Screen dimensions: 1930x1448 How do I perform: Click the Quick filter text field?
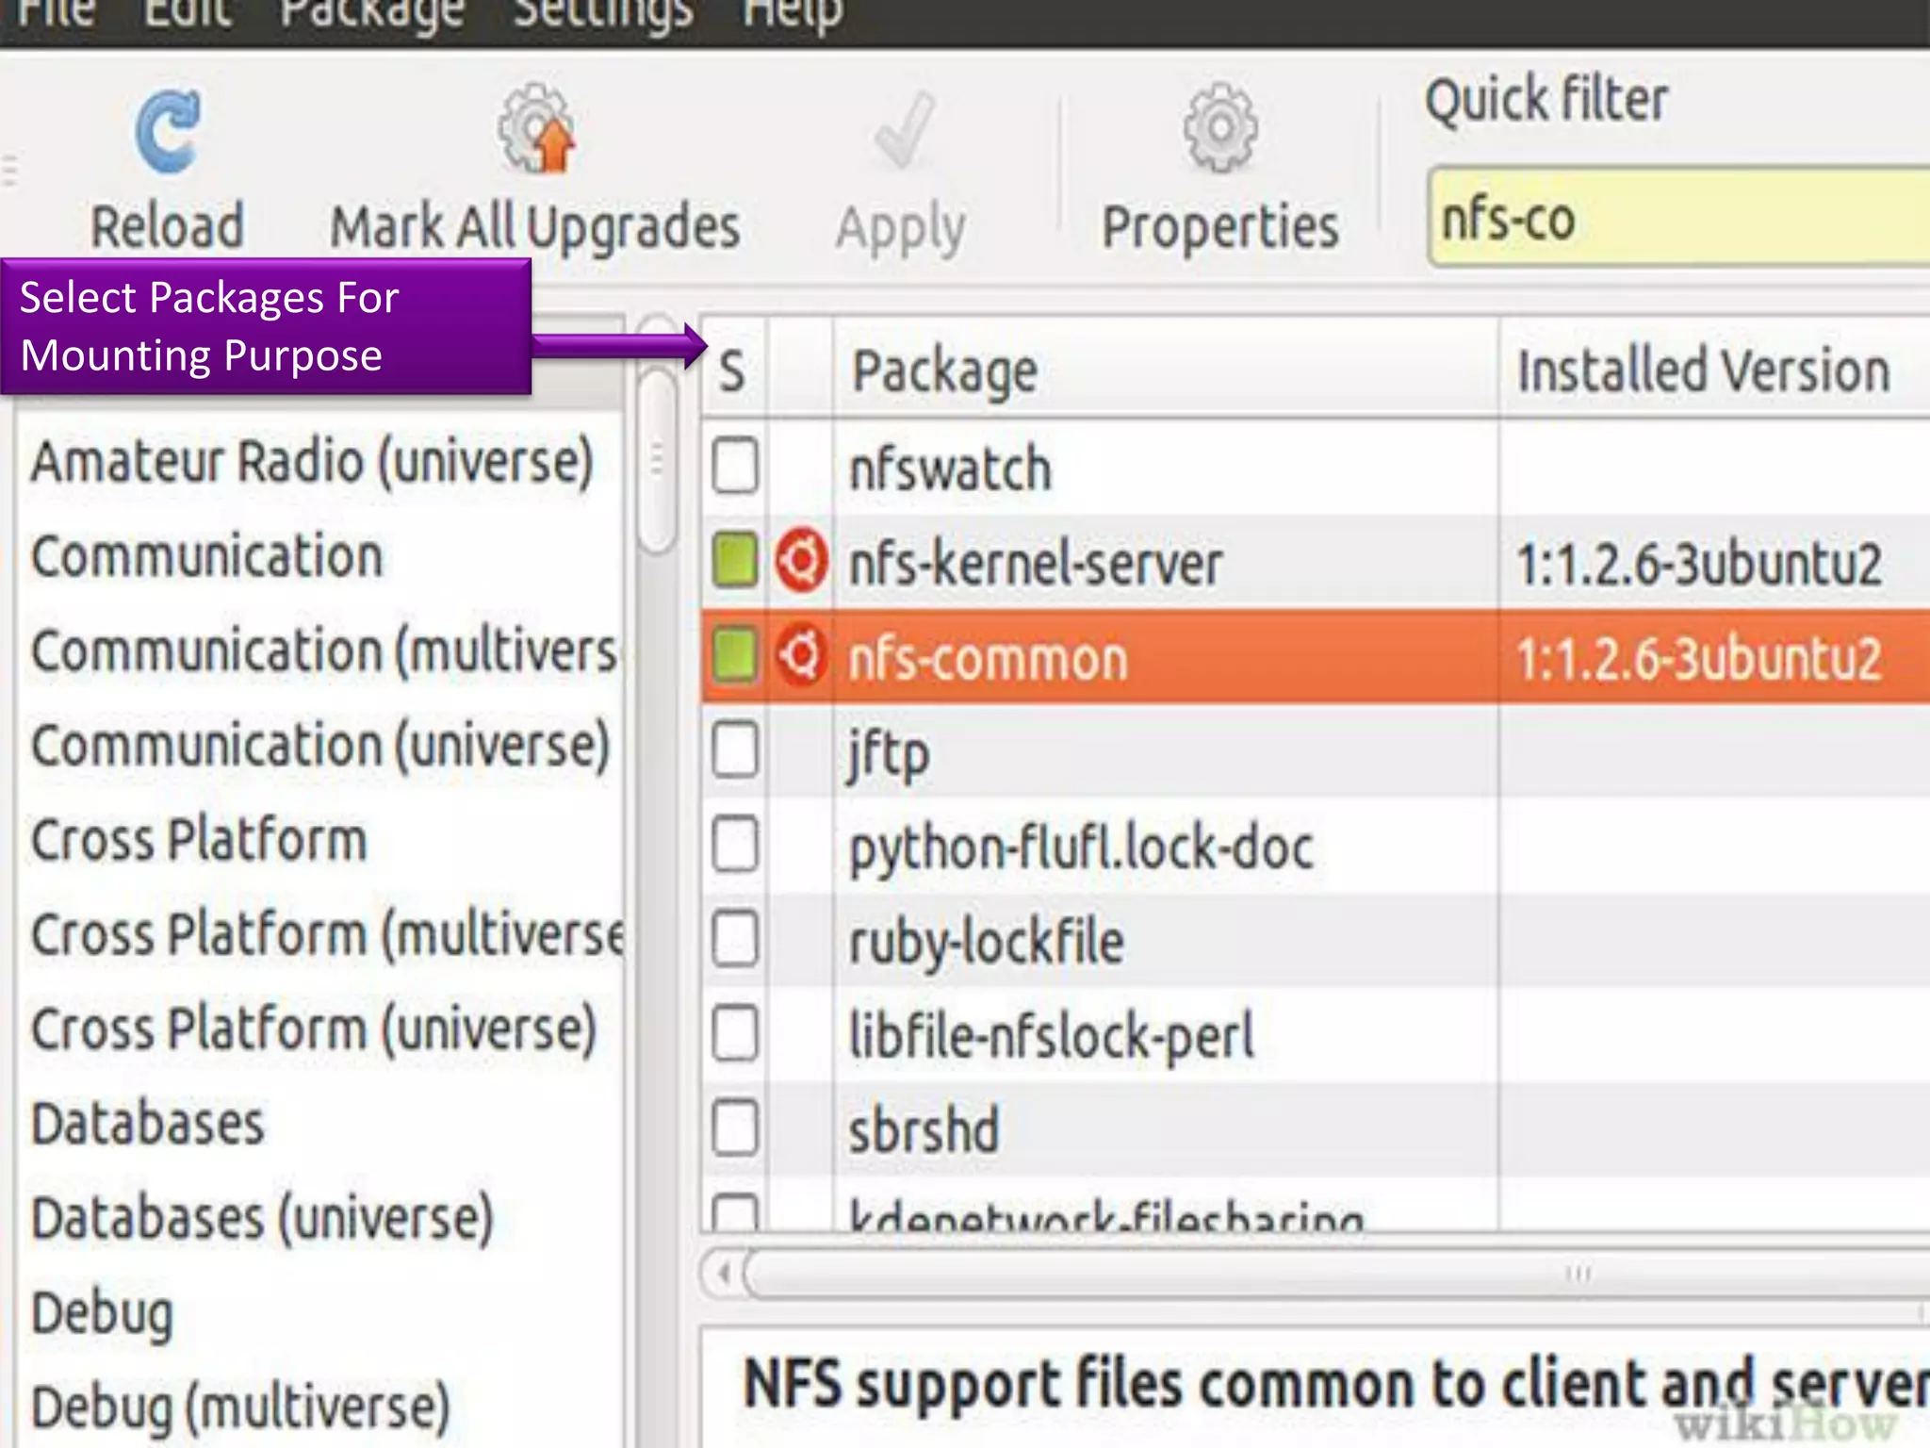(x=1679, y=218)
